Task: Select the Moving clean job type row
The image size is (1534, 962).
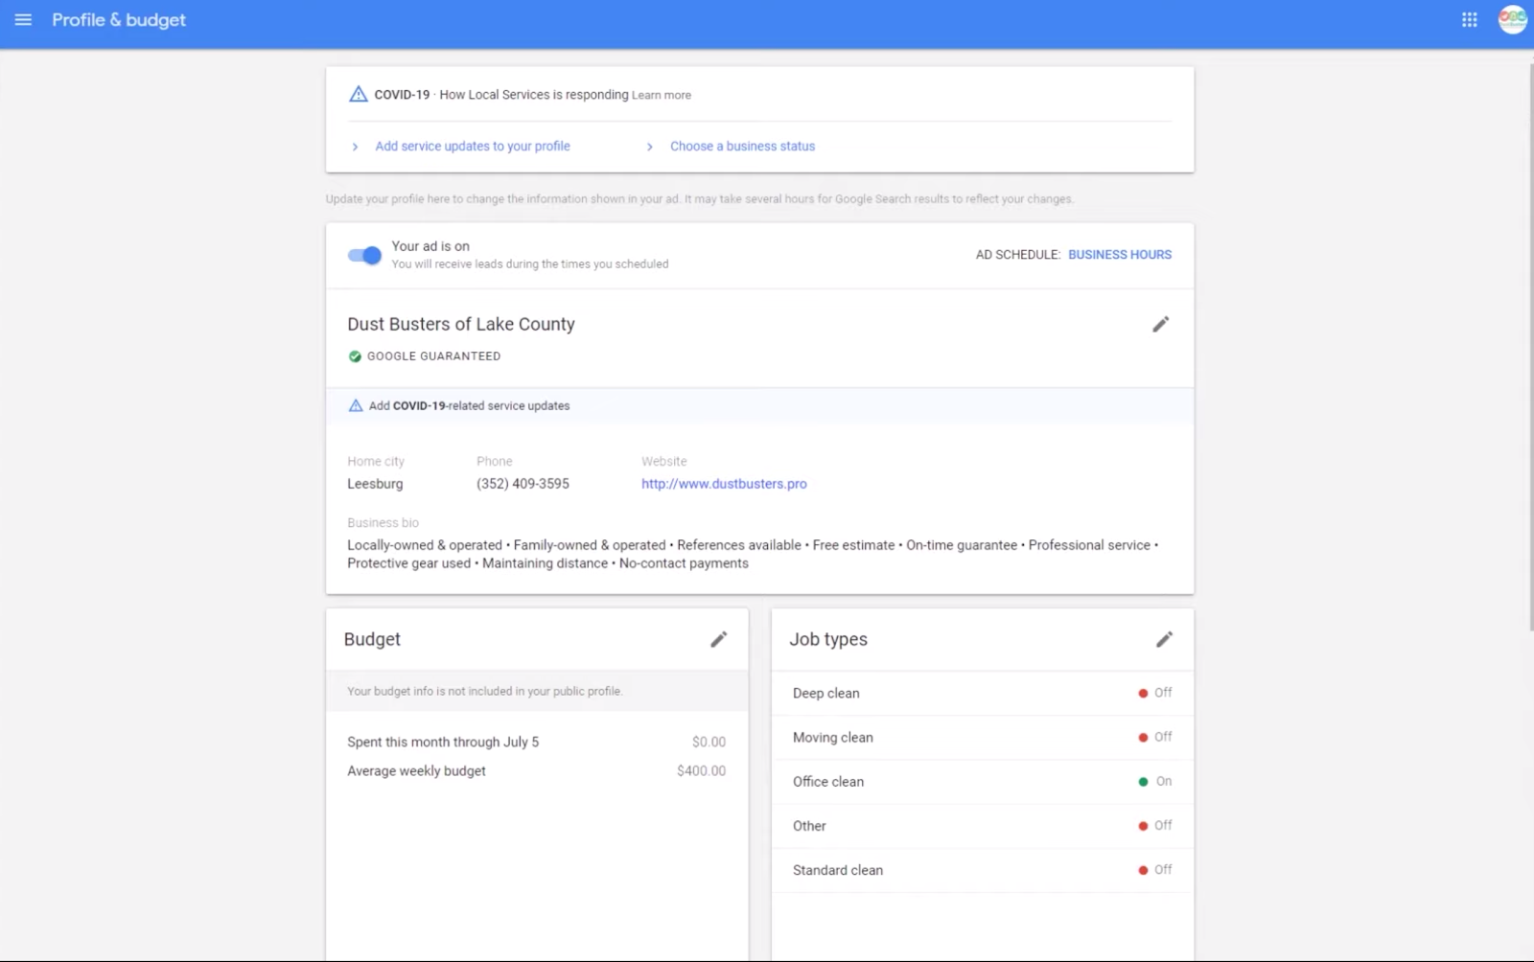Action: [x=982, y=737]
